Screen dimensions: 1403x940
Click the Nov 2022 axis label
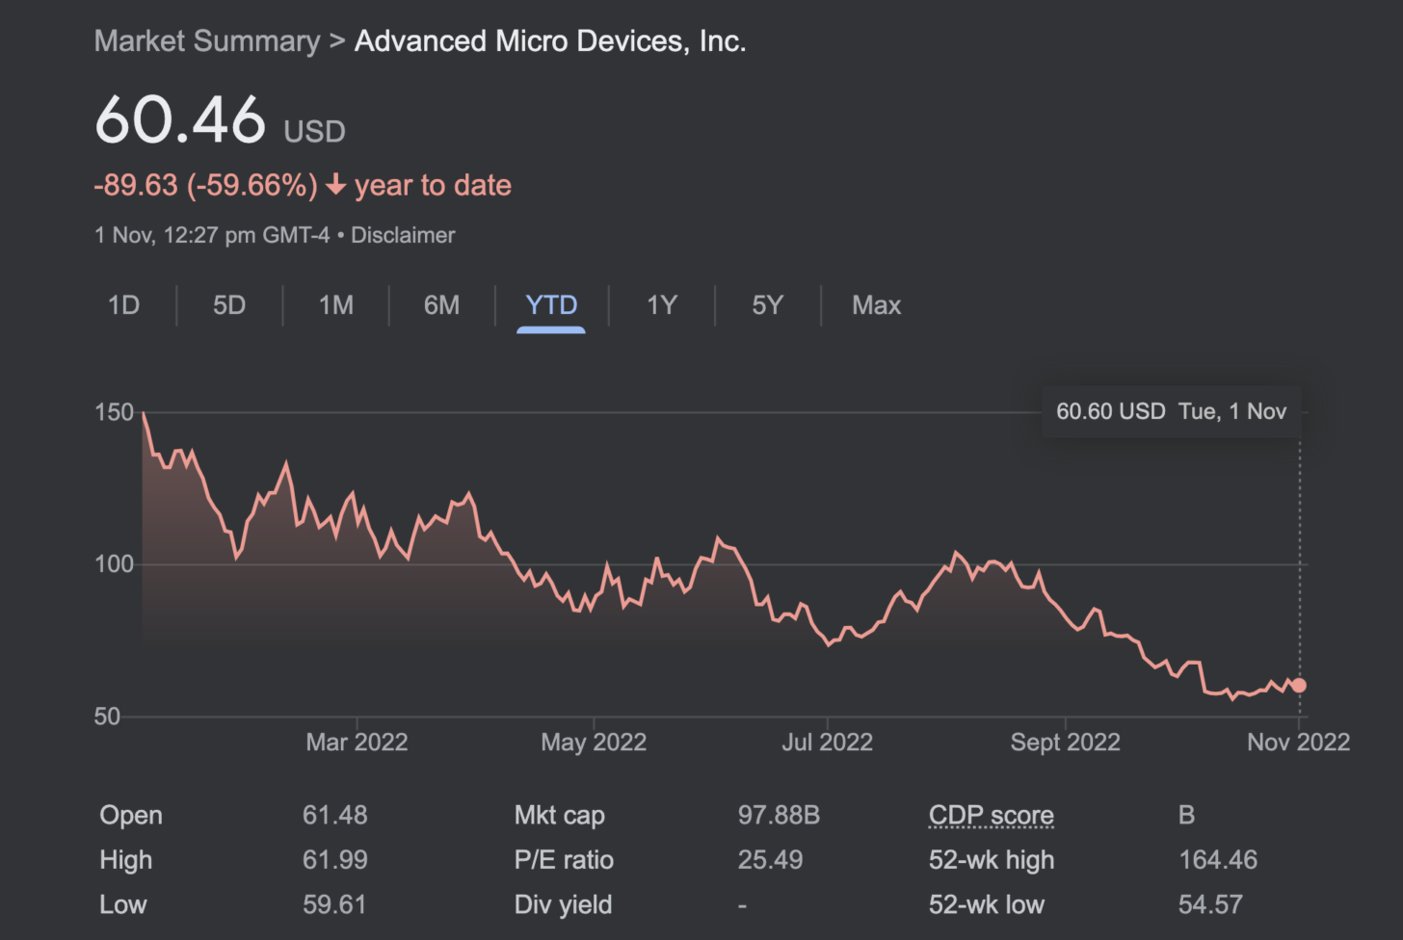[x=1298, y=742]
